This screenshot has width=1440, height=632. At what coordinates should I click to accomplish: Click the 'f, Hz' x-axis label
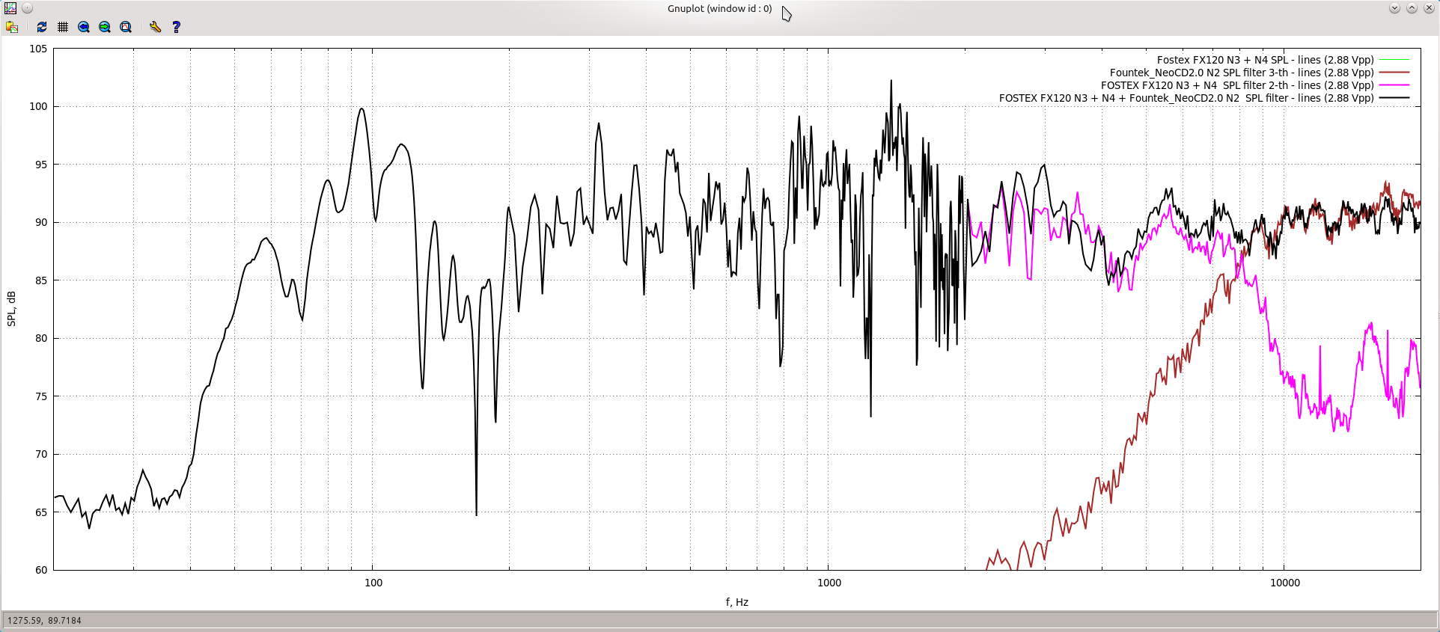click(x=737, y=602)
